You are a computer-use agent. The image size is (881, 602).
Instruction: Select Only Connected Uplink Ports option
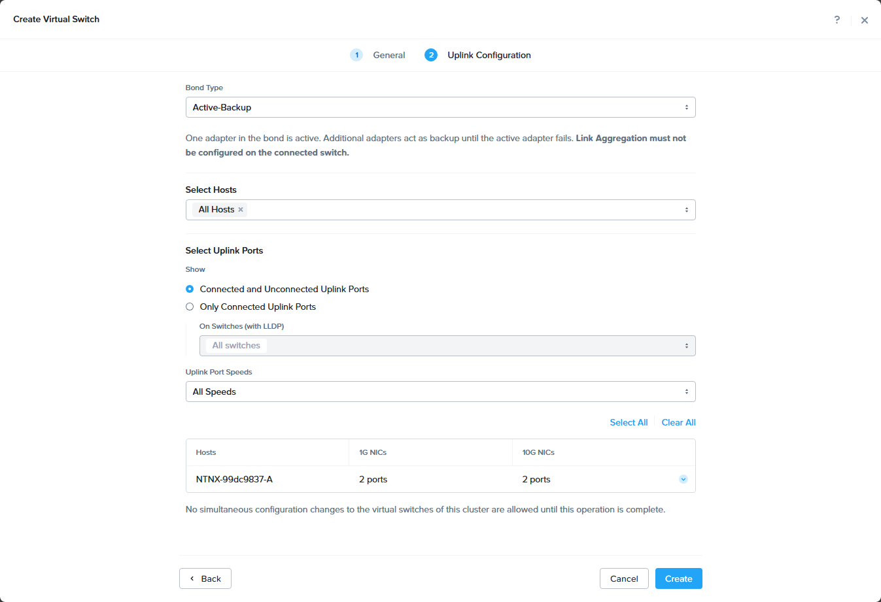coord(190,307)
